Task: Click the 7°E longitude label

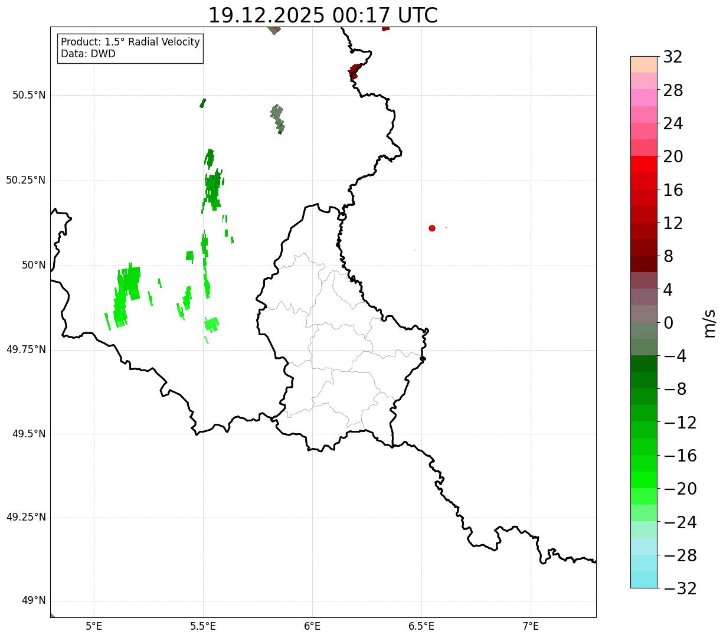Action: (x=531, y=626)
